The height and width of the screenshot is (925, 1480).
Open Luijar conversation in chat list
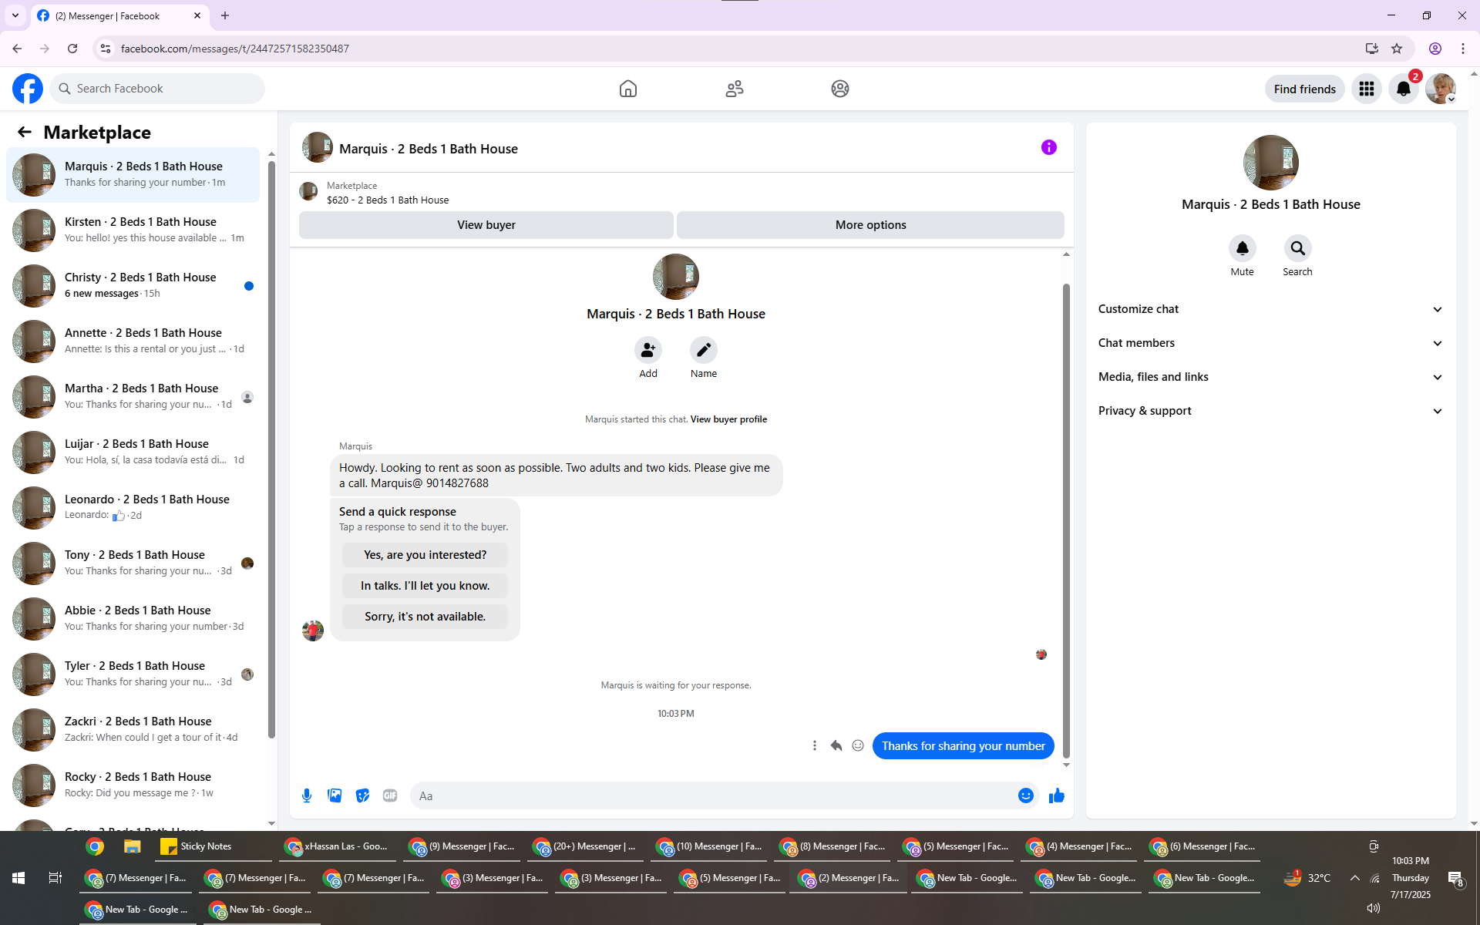coord(133,452)
